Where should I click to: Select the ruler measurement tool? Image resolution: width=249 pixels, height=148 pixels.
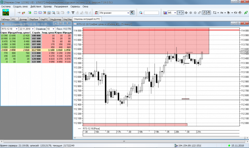tap(200, 13)
